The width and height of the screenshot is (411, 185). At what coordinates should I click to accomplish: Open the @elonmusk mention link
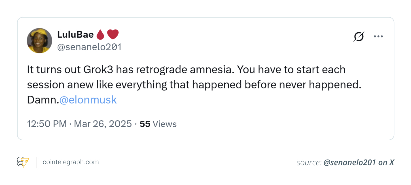[x=88, y=100]
